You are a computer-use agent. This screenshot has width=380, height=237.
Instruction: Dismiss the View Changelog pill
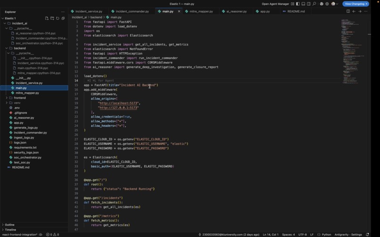pyautogui.click(x=366, y=4)
